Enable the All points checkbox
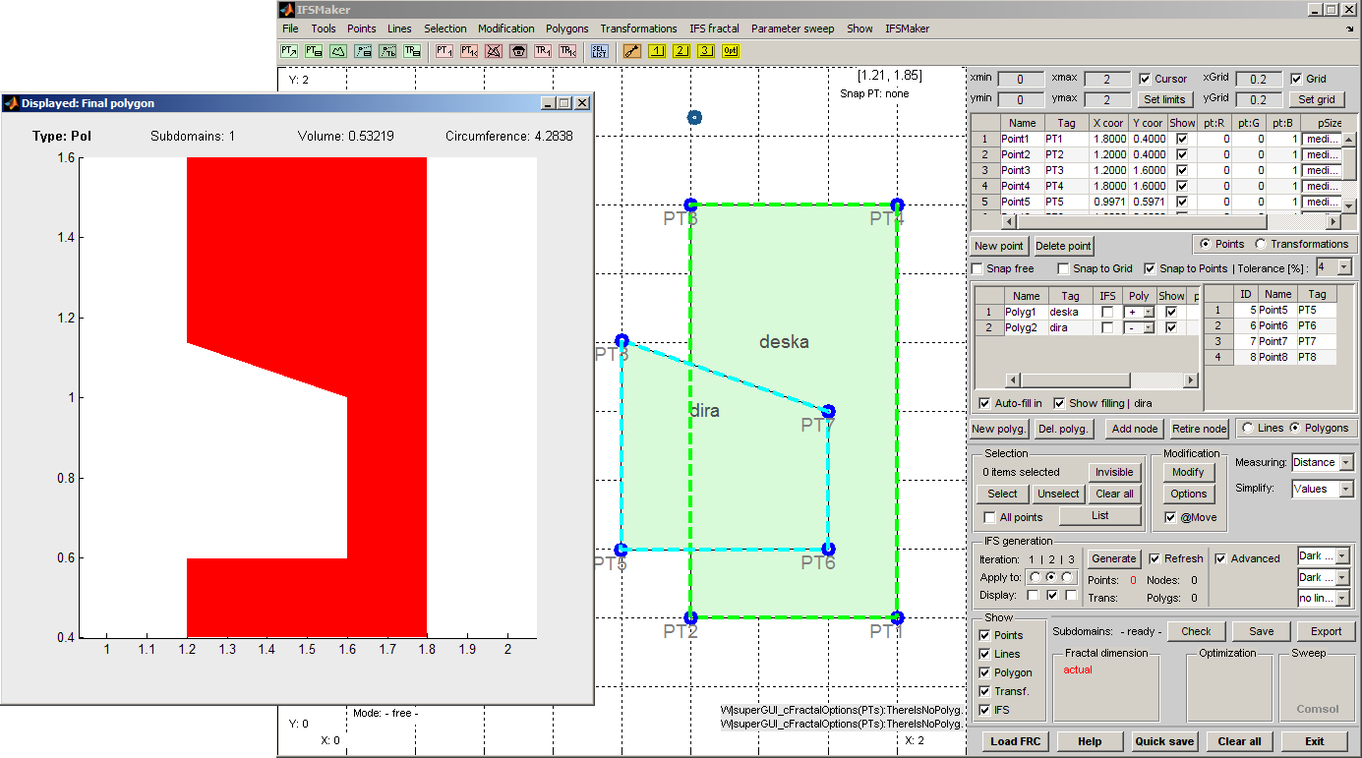The width and height of the screenshot is (1362, 758). point(989,517)
